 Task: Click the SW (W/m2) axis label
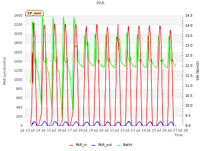(x=198, y=71)
